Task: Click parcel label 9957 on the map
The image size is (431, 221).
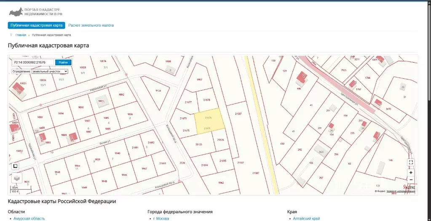Action: pyautogui.click(x=200, y=80)
